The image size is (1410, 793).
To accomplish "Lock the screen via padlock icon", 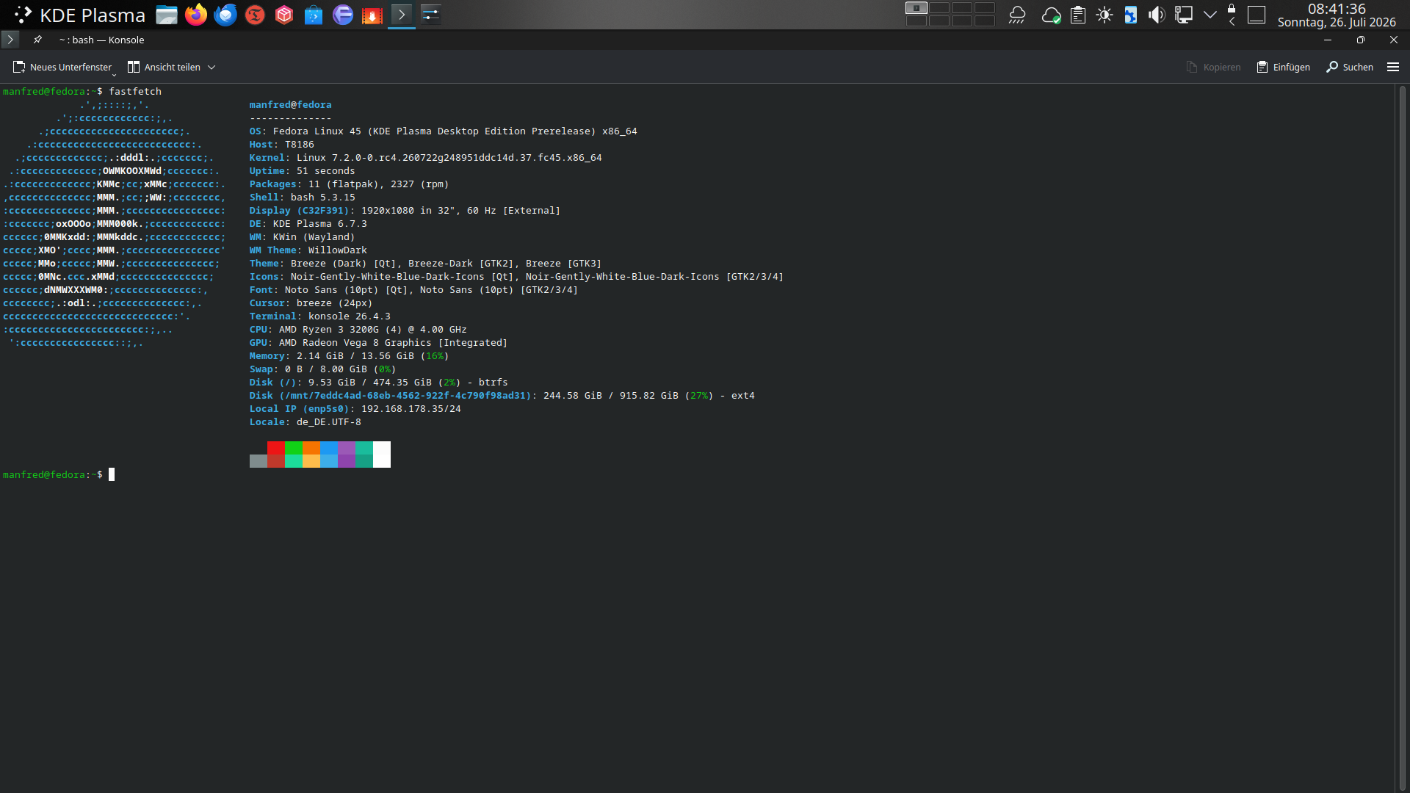I will click(1232, 8).
